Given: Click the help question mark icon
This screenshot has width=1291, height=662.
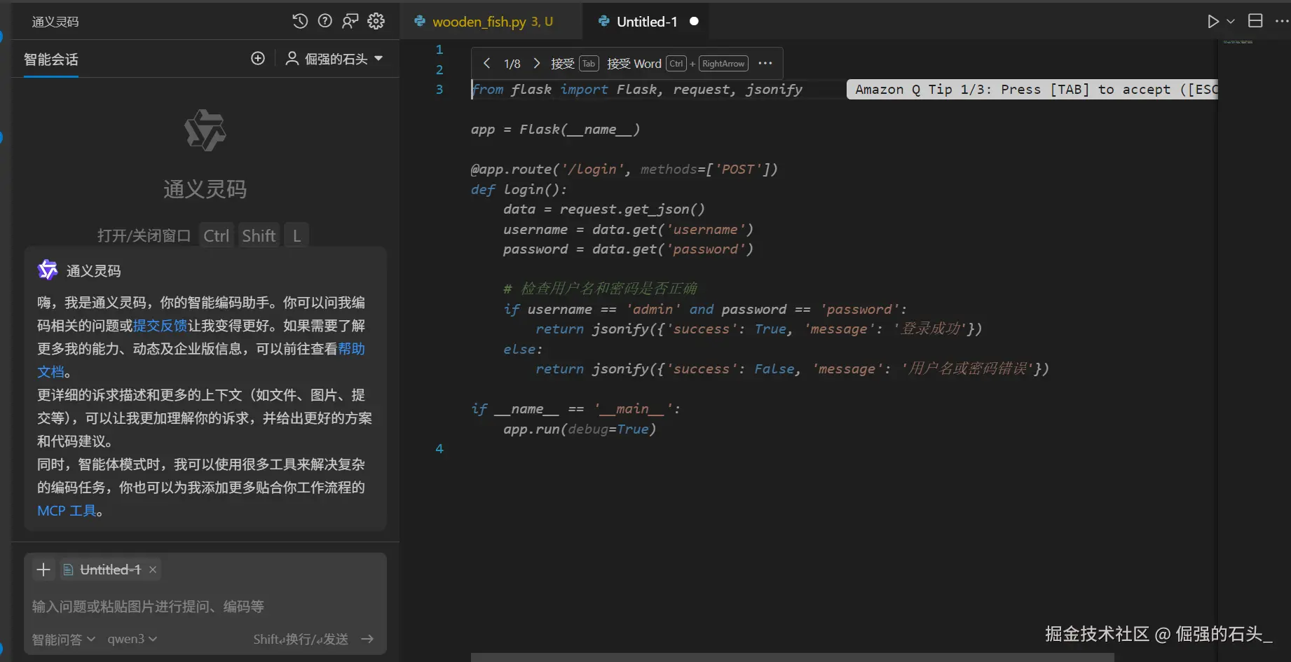Looking at the screenshot, I should [x=325, y=21].
